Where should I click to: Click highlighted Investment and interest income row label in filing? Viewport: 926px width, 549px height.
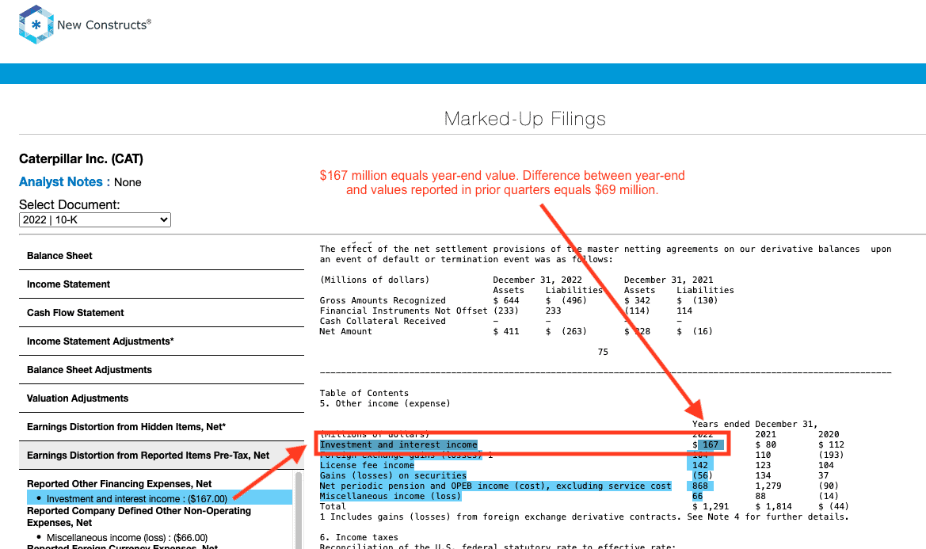click(x=398, y=445)
